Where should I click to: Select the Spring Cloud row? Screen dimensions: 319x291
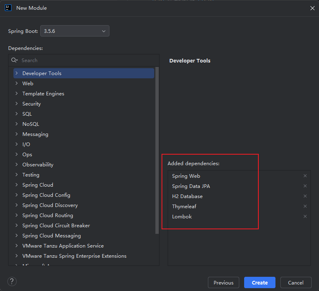(x=84, y=185)
